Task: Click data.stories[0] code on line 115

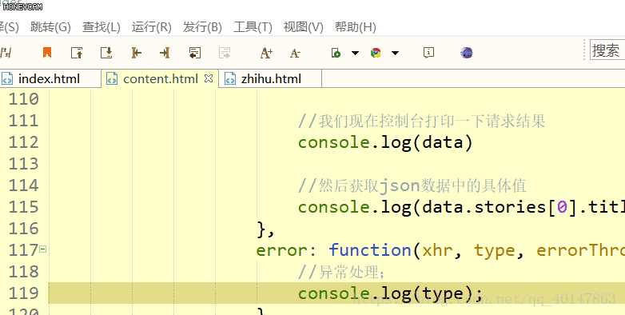Action: click(500, 207)
